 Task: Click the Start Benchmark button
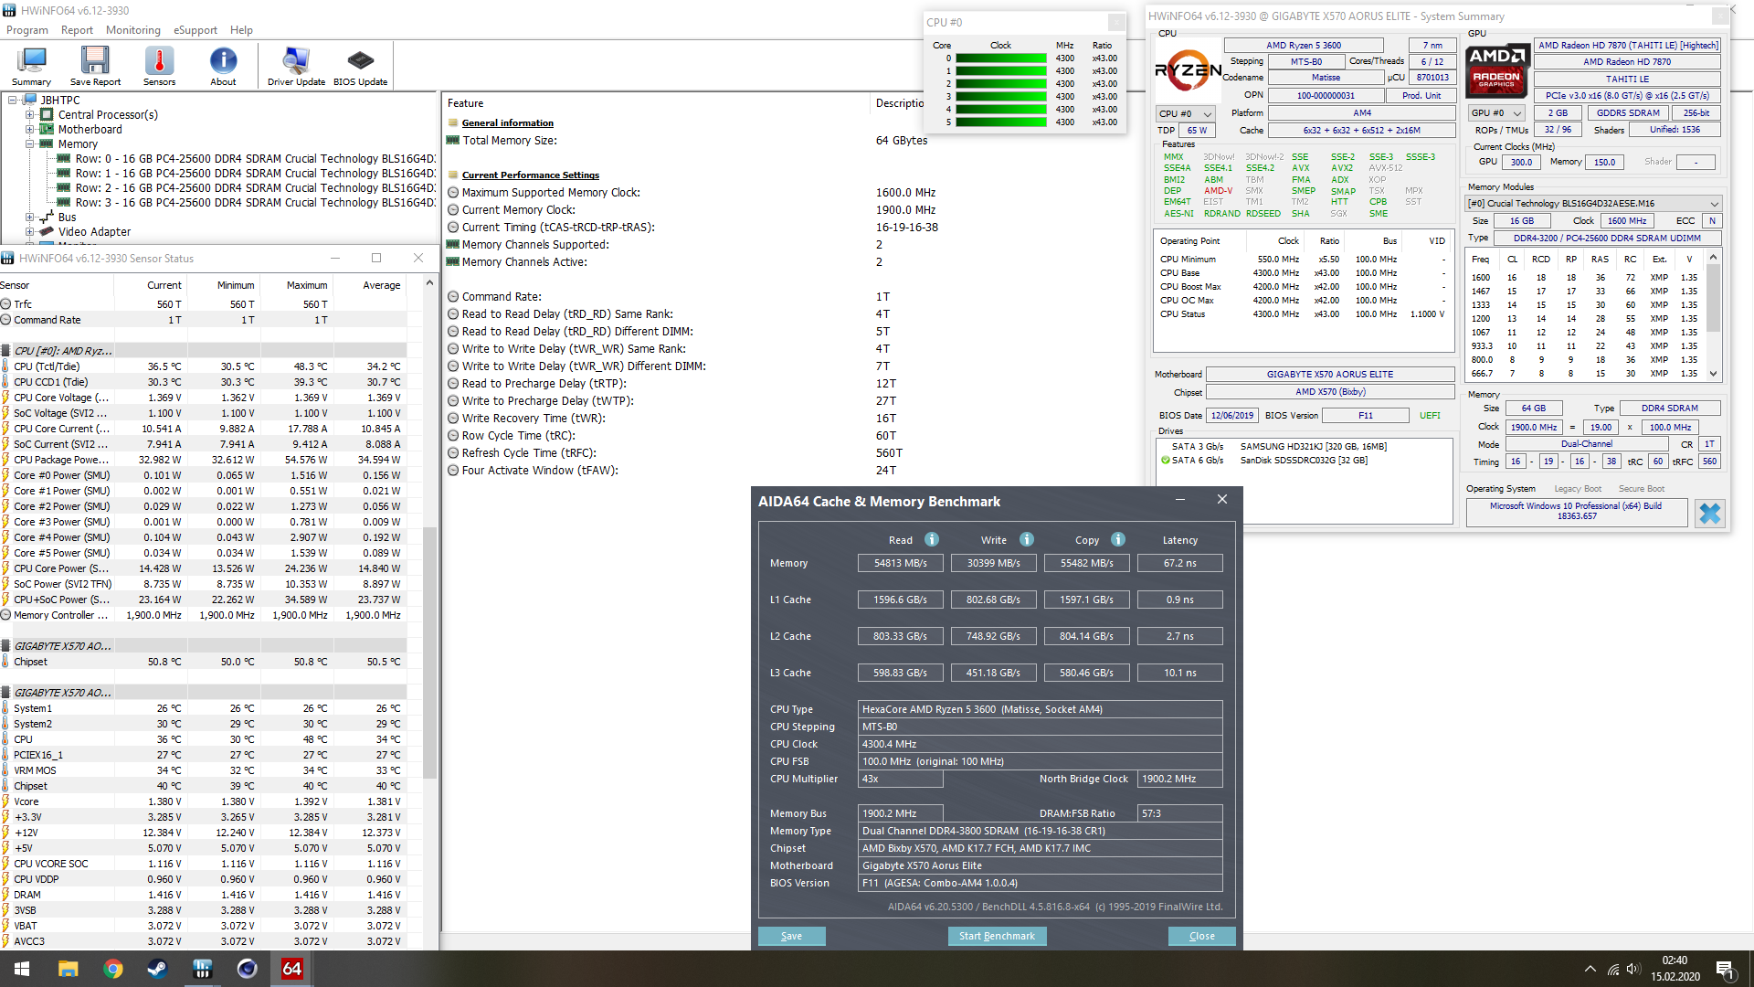point(997,936)
